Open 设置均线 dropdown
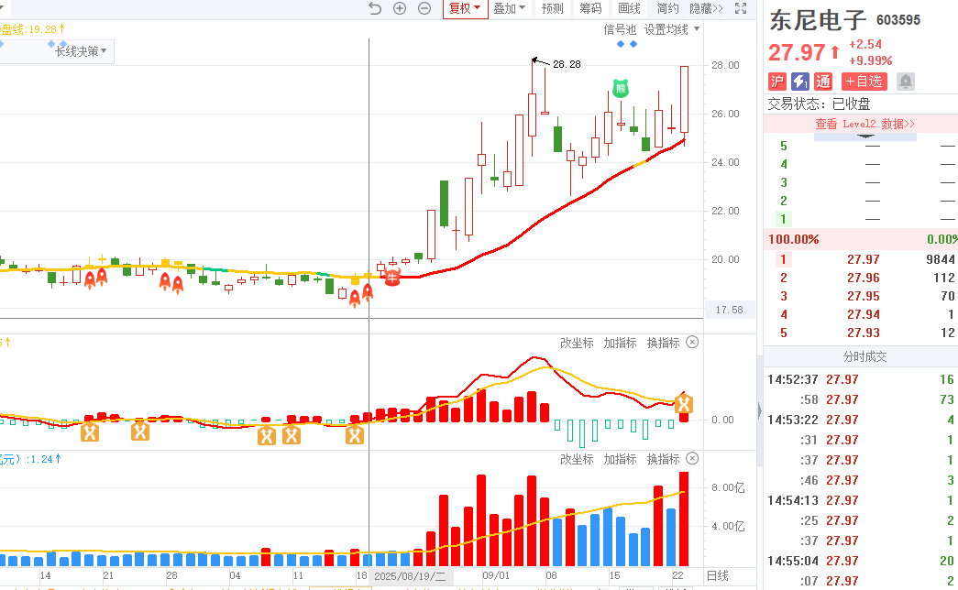 click(671, 29)
